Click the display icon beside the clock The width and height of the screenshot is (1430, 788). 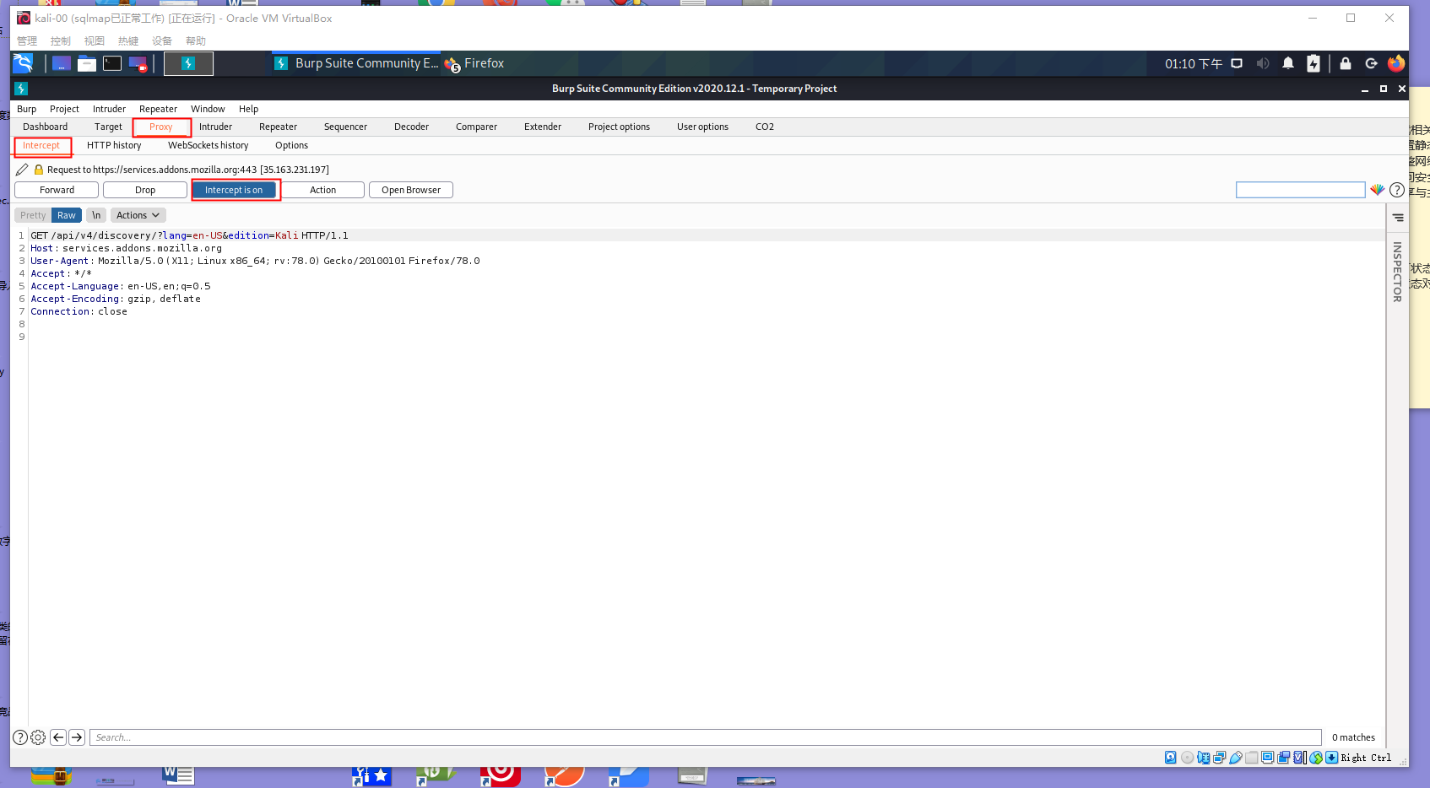(x=1237, y=63)
